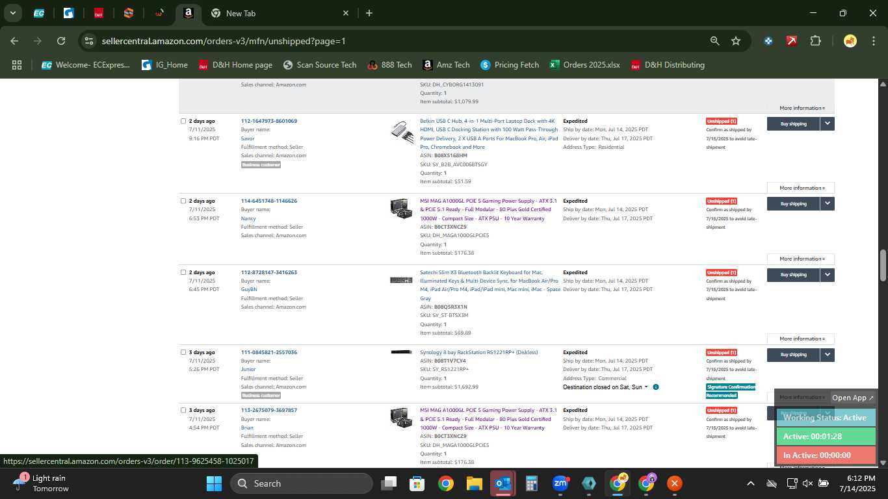Image resolution: width=888 pixels, height=499 pixels.
Task: Expand 'Destination closed on Sat, Sun' dropdown
Action: [x=605, y=387]
